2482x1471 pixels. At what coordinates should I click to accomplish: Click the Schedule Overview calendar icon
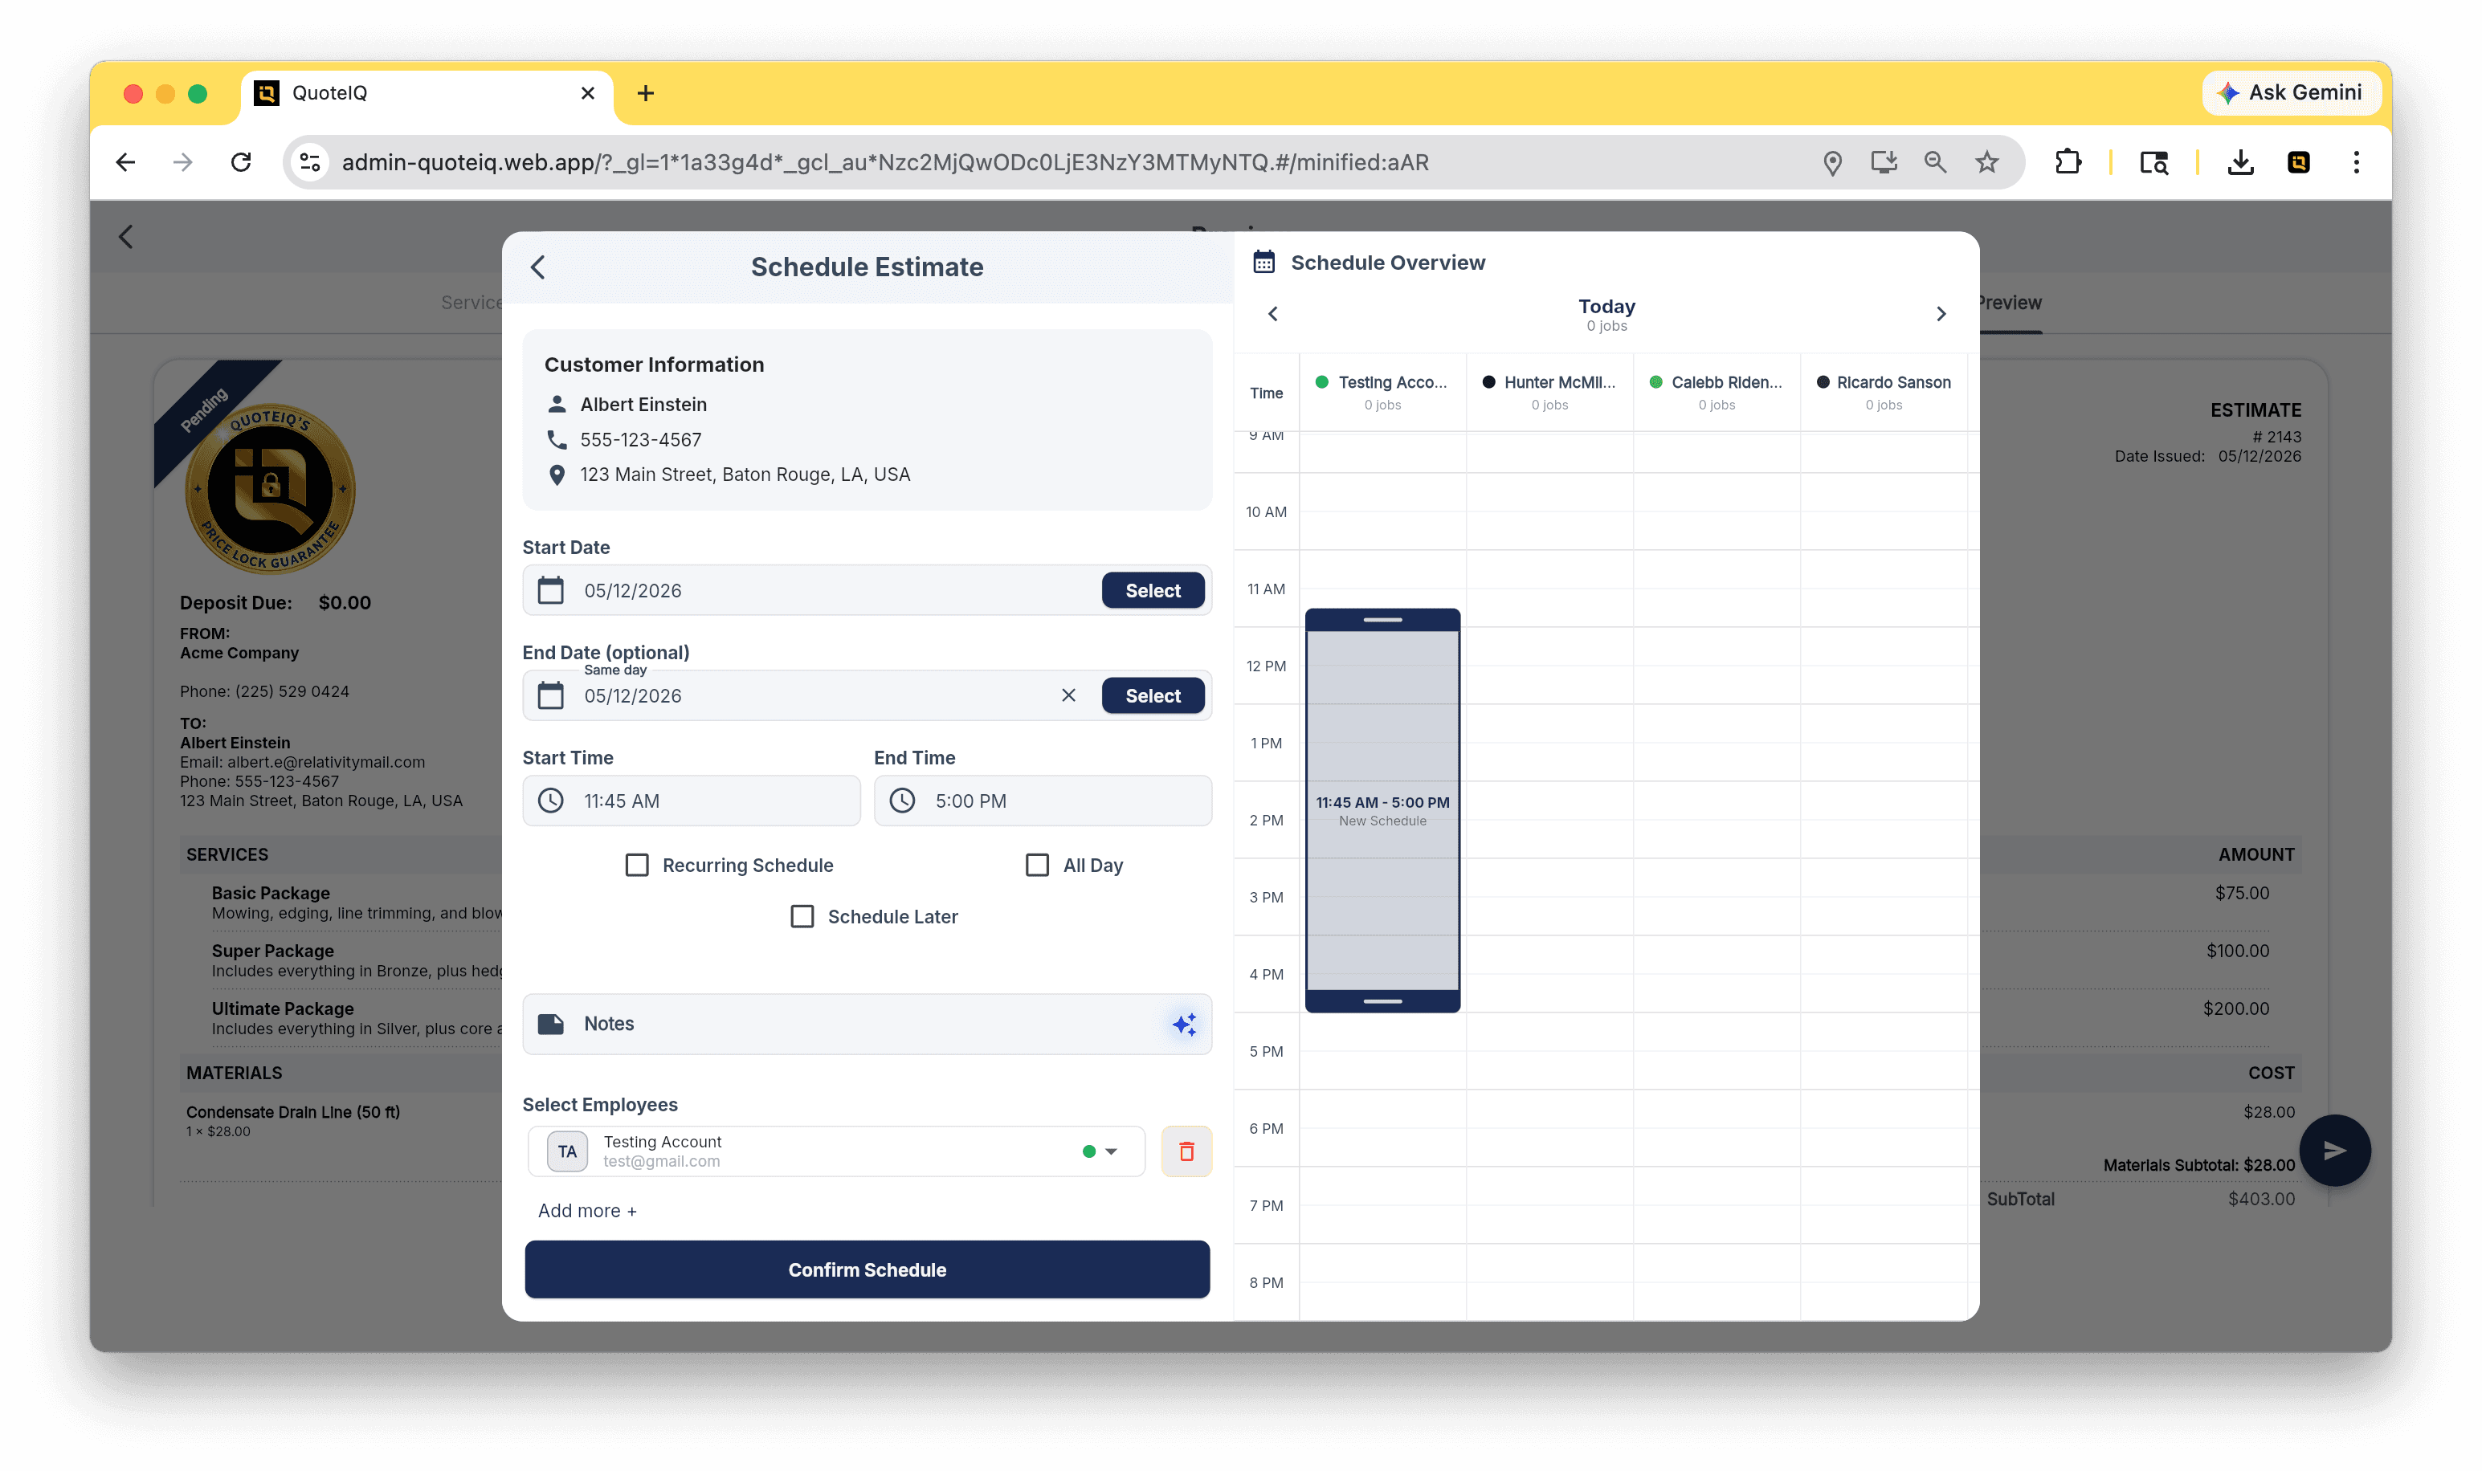tap(1263, 263)
